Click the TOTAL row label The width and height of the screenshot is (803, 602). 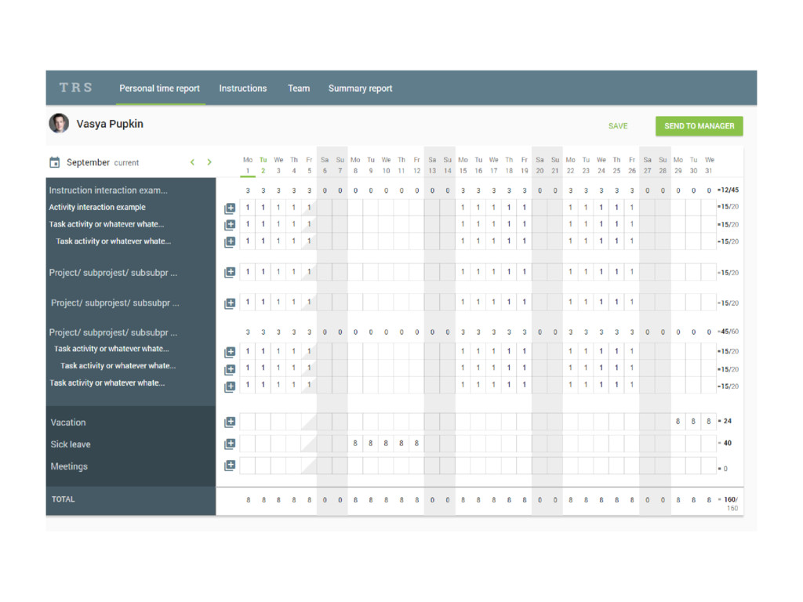(63, 499)
